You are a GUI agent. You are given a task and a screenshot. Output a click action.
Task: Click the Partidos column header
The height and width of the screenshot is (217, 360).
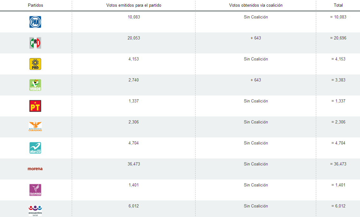[36, 5]
